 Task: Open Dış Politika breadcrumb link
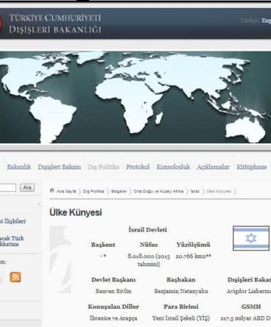(x=94, y=191)
